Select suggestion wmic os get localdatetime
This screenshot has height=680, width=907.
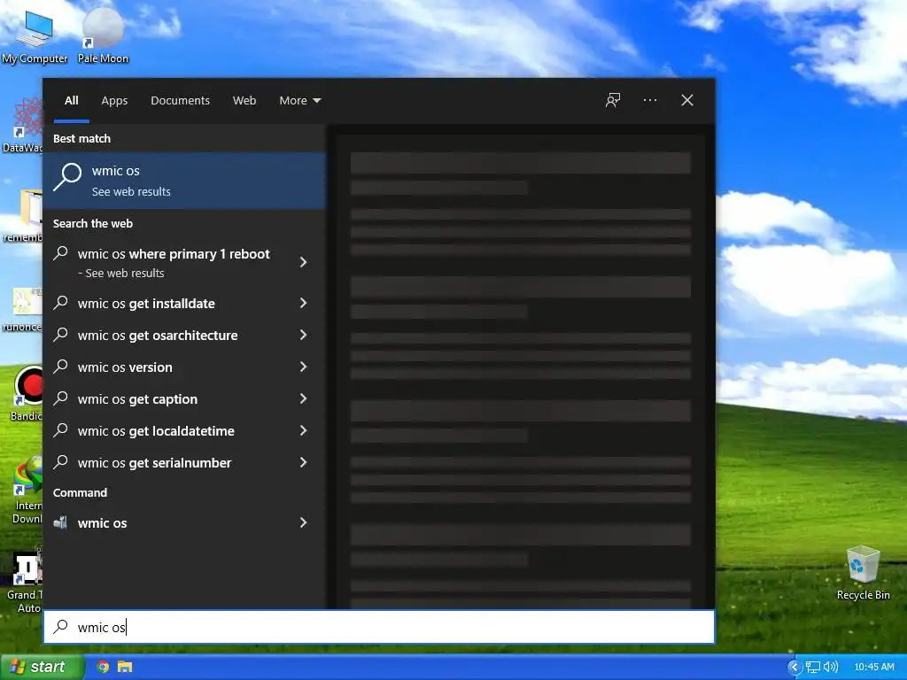[x=185, y=430]
